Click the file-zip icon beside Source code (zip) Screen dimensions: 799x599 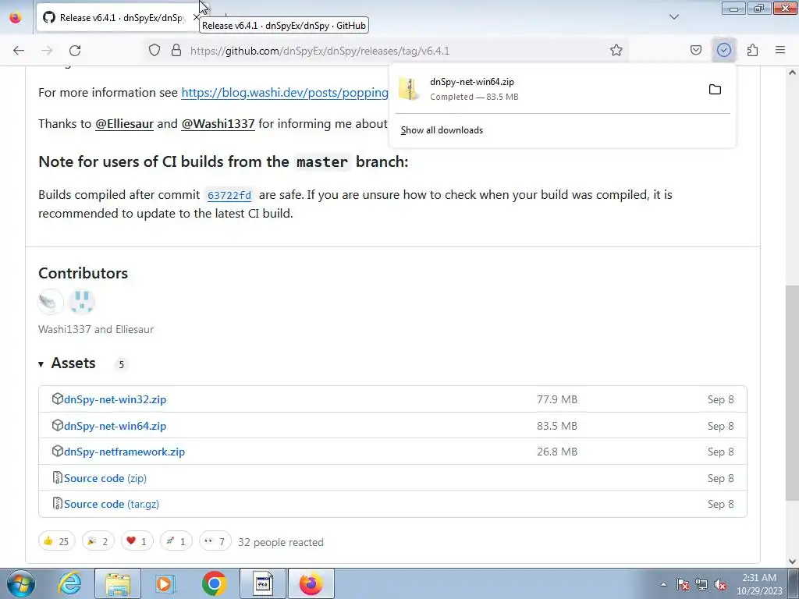[x=58, y=477]
